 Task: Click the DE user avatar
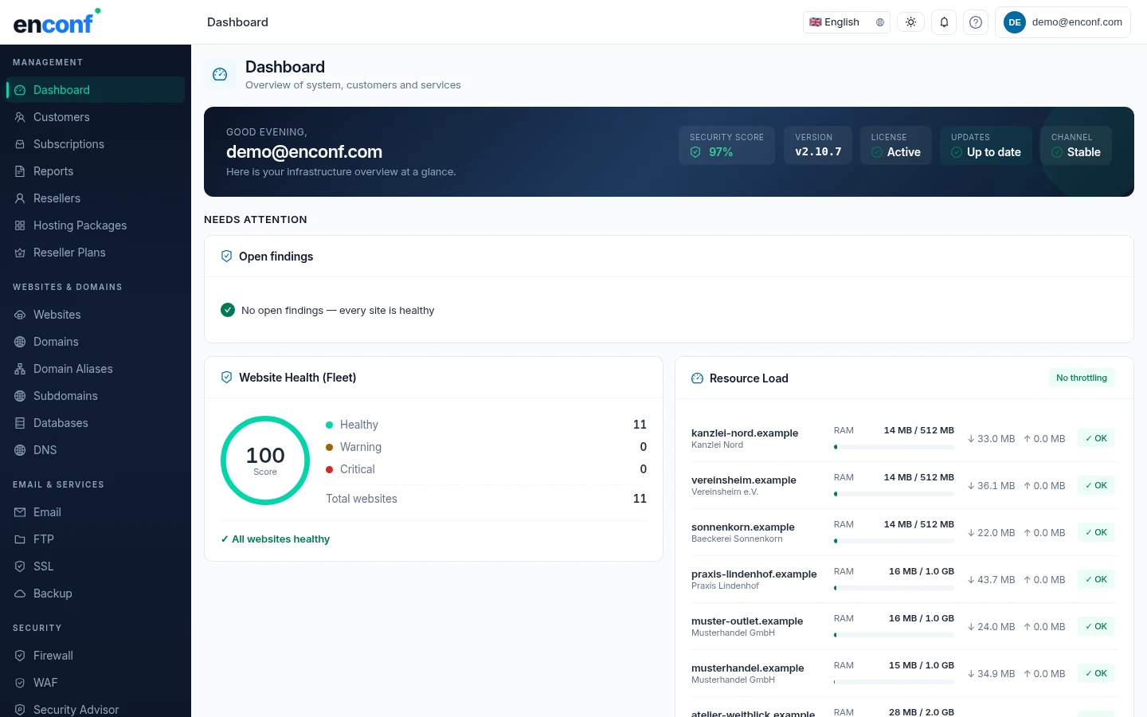point(1015,22)
